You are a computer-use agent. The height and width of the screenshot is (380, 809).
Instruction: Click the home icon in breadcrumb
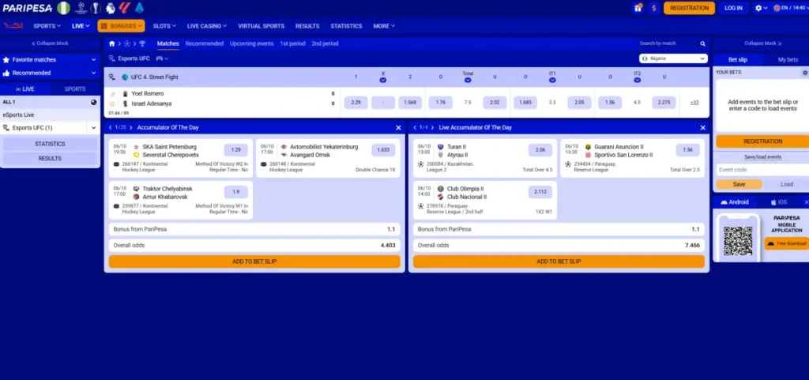click(112, 43)
